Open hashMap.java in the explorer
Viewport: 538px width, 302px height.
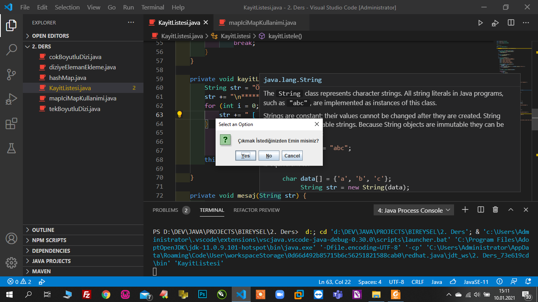point(67,78)
